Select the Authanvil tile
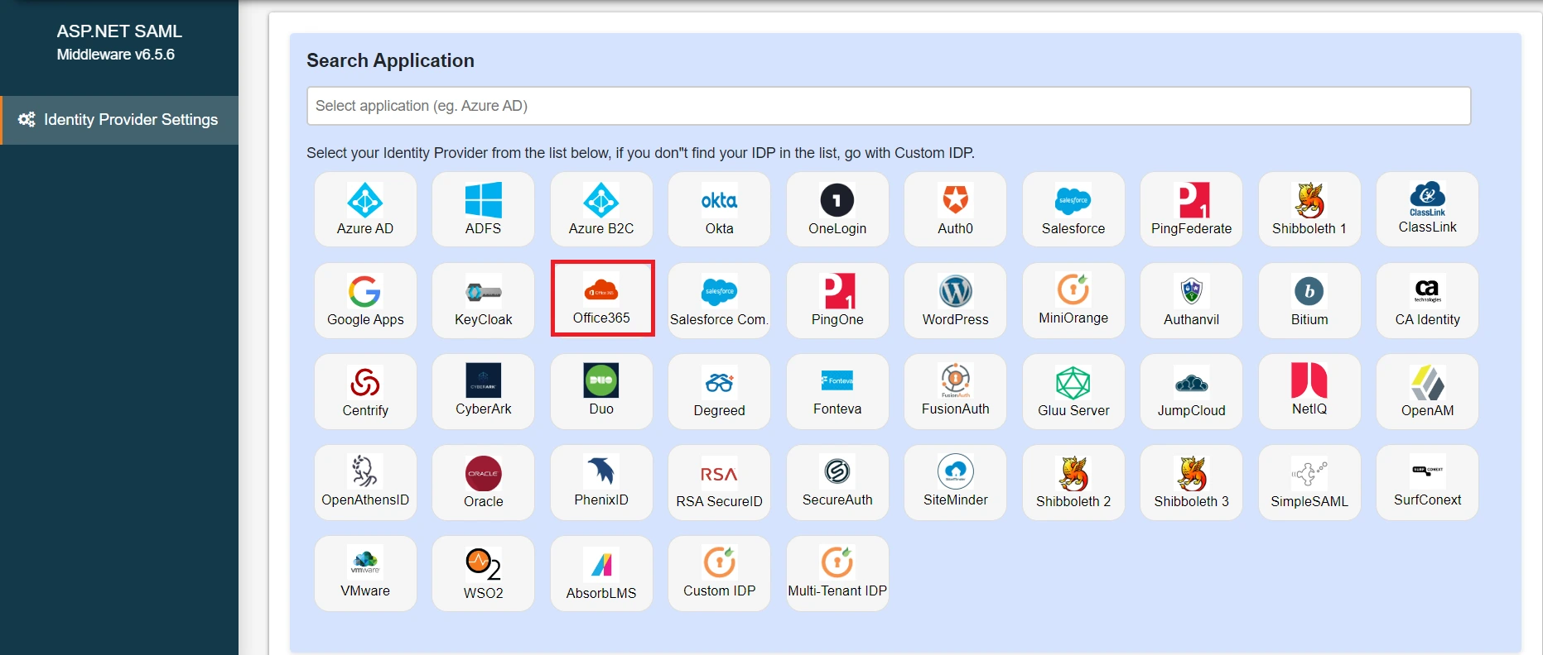Viewport: 1543px width, 655px height. point(1191,300)
